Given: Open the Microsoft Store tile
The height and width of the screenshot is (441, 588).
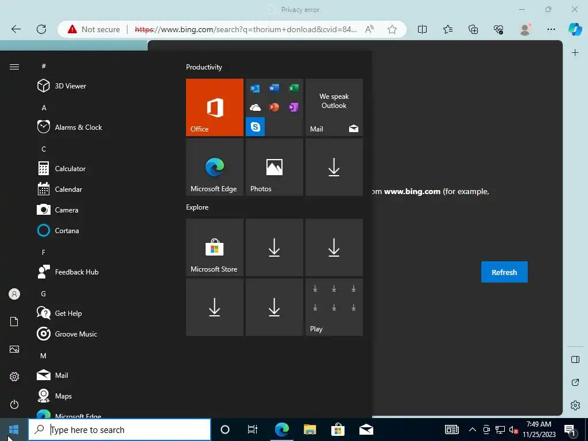Looking at the screenshot, I should click(215, 247).
